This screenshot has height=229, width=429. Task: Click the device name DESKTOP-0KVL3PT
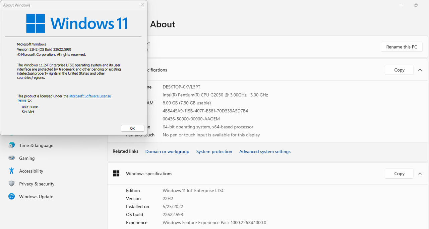tap(181, 87)
